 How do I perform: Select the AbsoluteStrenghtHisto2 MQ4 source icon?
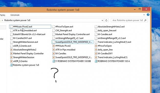(12, 50)
